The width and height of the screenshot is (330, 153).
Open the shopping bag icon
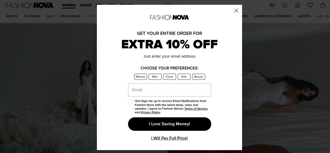pyautogui.click(x=323, y=5)
